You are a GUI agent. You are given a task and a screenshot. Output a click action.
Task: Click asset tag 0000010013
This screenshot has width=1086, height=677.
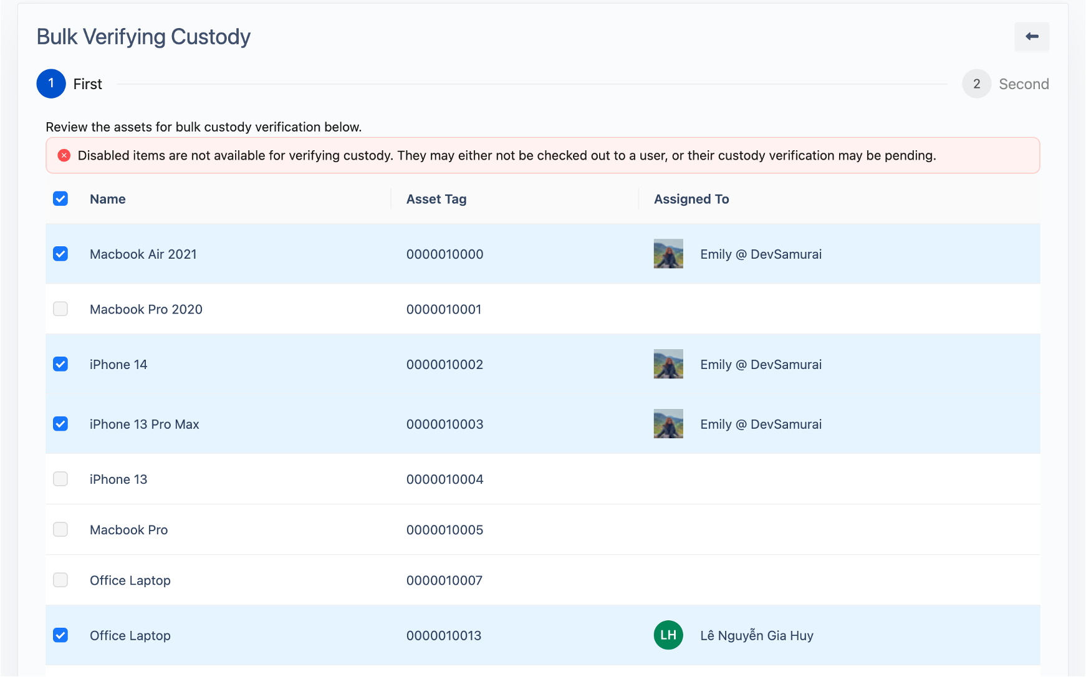[x=444, y=636]
